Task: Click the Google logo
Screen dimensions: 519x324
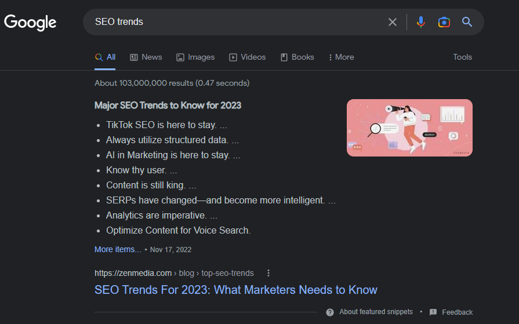Action: [30, 23]
